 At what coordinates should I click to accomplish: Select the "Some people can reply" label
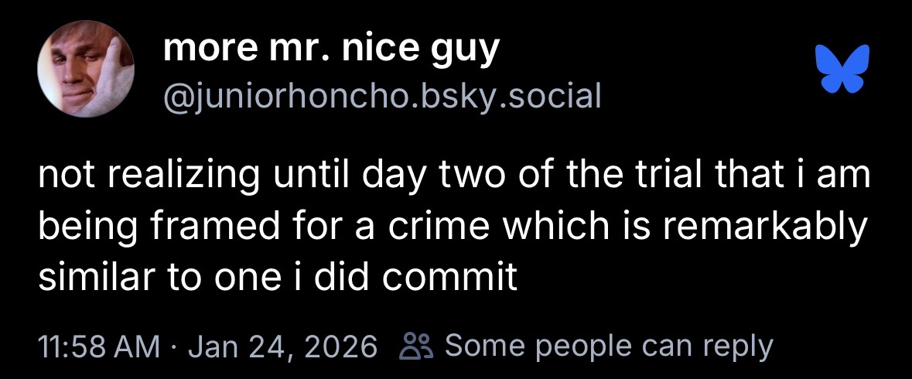tap(609, 344)
